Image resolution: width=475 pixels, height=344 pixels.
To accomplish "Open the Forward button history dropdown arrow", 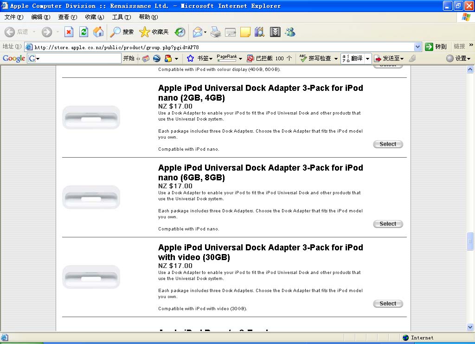I will (58, 32).
